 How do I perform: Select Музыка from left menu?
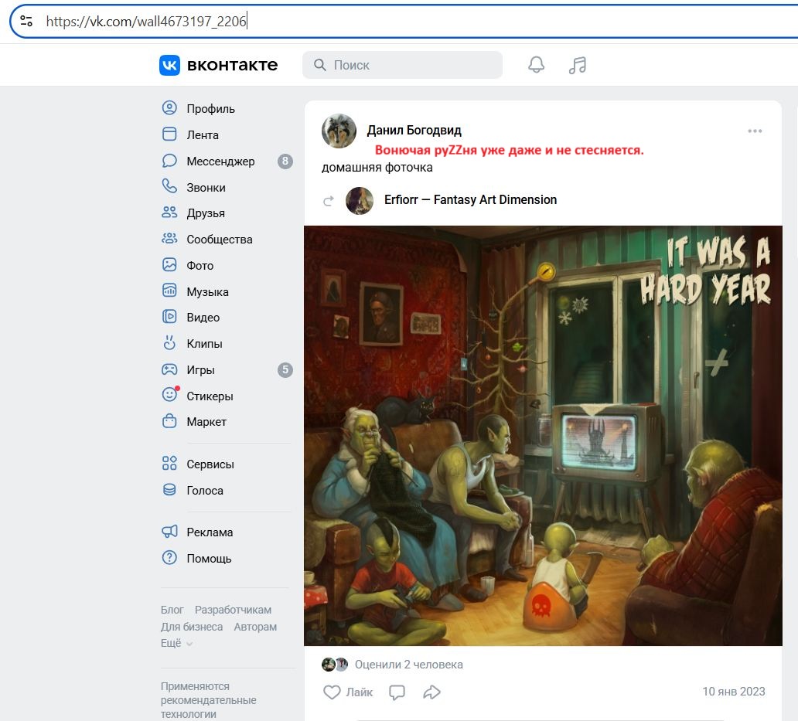coord(207,292)
